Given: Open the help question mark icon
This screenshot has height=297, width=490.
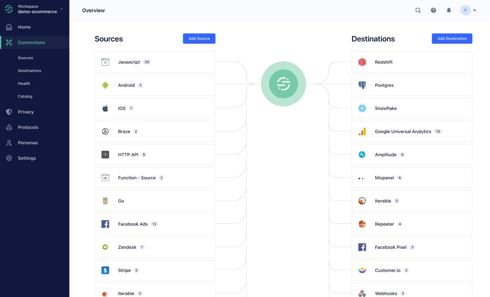Looking at the screenshot, I should (x=433, y=11).
